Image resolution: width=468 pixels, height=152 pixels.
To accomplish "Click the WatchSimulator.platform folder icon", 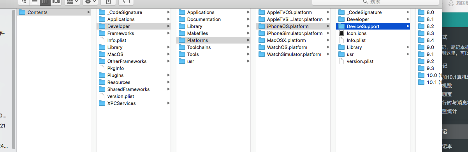I will (262, 54).
